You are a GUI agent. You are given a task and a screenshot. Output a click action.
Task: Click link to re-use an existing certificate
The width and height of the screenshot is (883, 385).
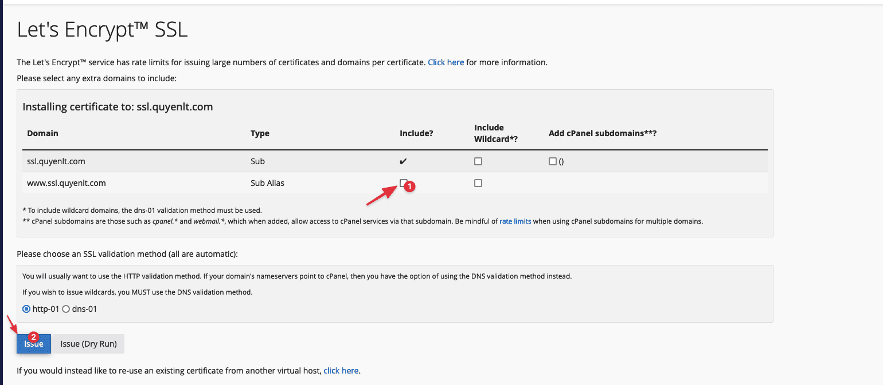click(x=341, y=371)
